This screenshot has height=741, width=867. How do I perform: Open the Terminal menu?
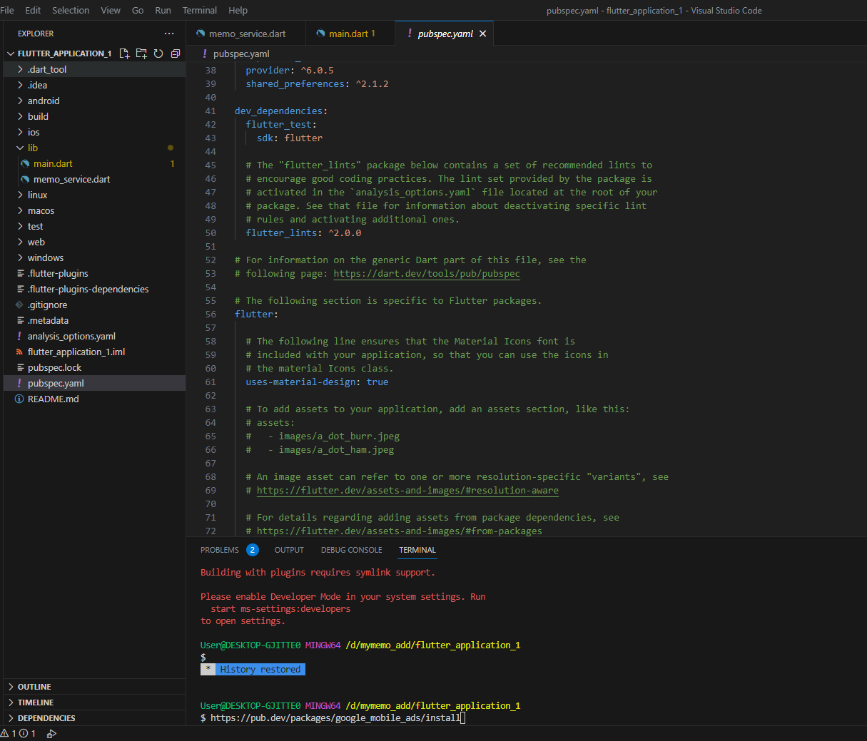(200, 10)
